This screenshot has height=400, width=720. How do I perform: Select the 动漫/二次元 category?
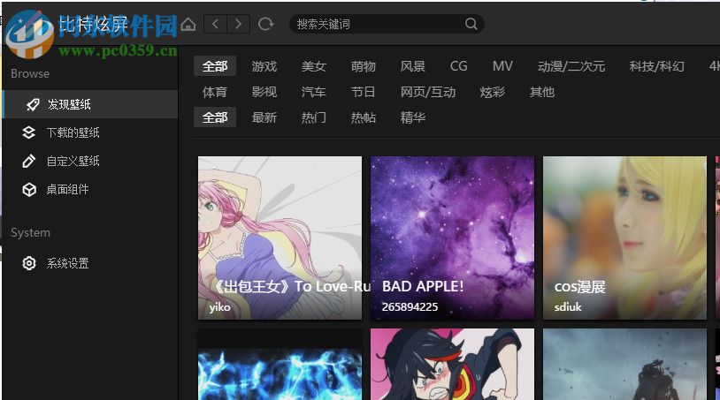[x=571, y=66]
